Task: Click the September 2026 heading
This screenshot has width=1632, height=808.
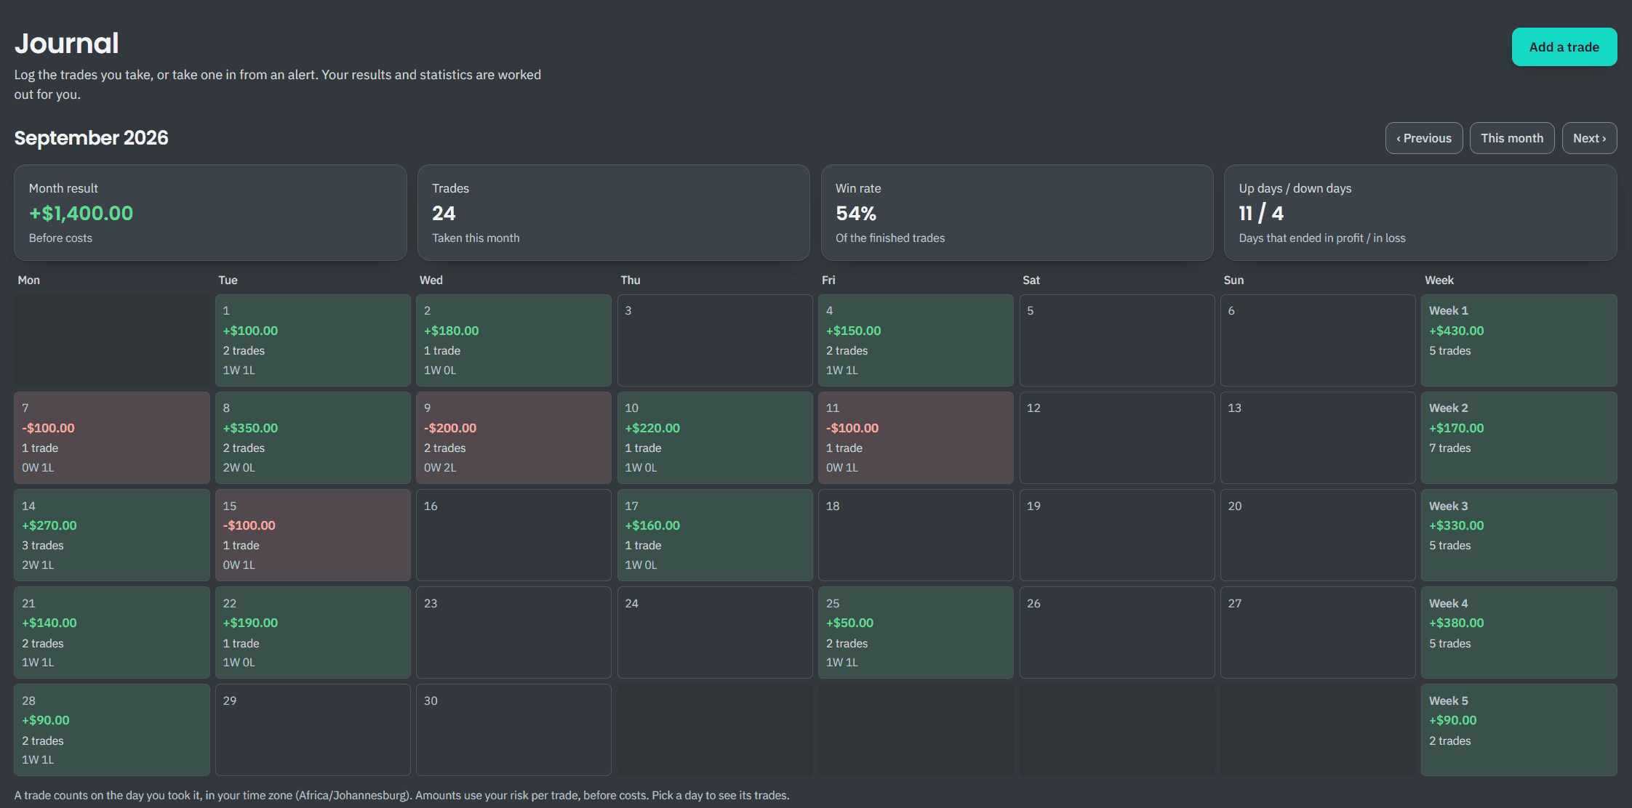Action: [x=91, y=138]
